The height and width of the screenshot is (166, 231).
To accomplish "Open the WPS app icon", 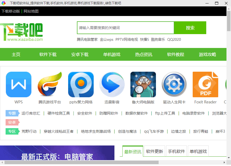I will tap(19, 84).
